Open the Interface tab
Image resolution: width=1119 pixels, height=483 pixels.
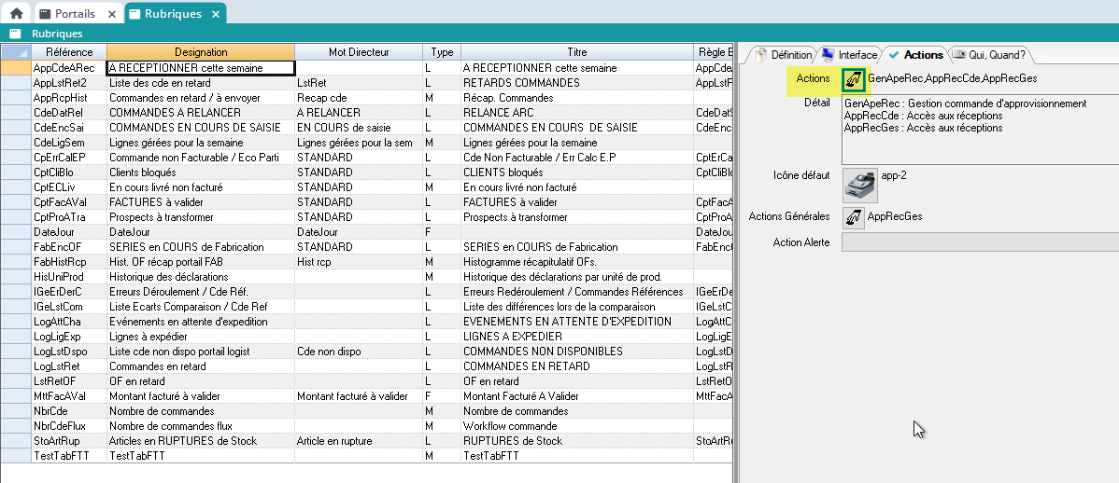click(x=849, y=55)
